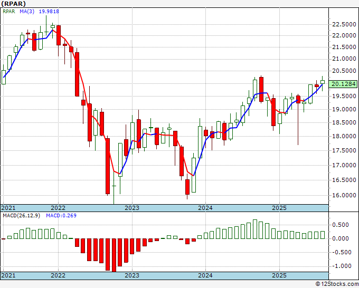359x288 pixels.
Task: Click 2021 on the MACD timeline
Action: point(8,275)
